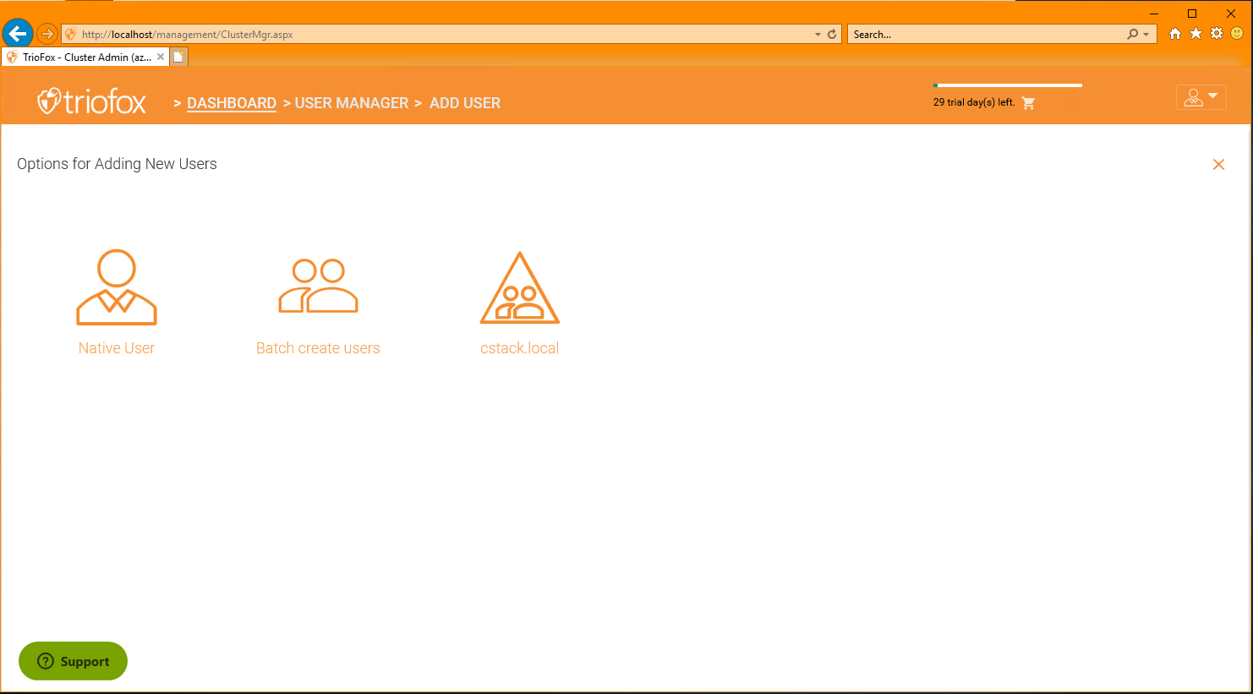Refresh the page with reload icon
This screenshot has width=1253, height=694.
832,35
